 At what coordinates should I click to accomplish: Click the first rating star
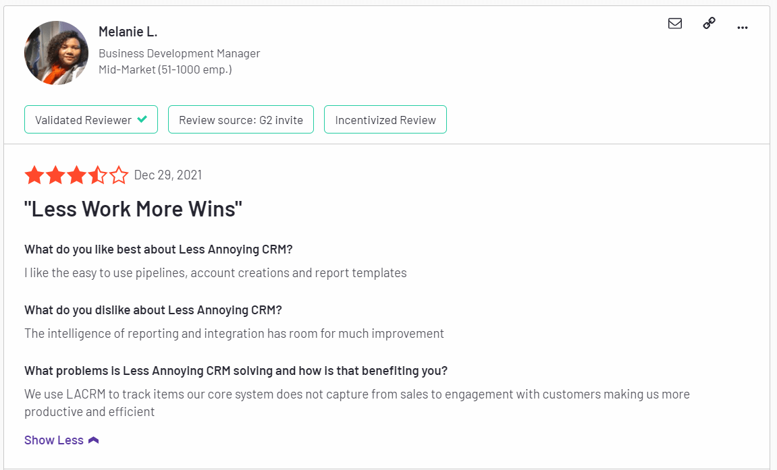click(34, 175)
